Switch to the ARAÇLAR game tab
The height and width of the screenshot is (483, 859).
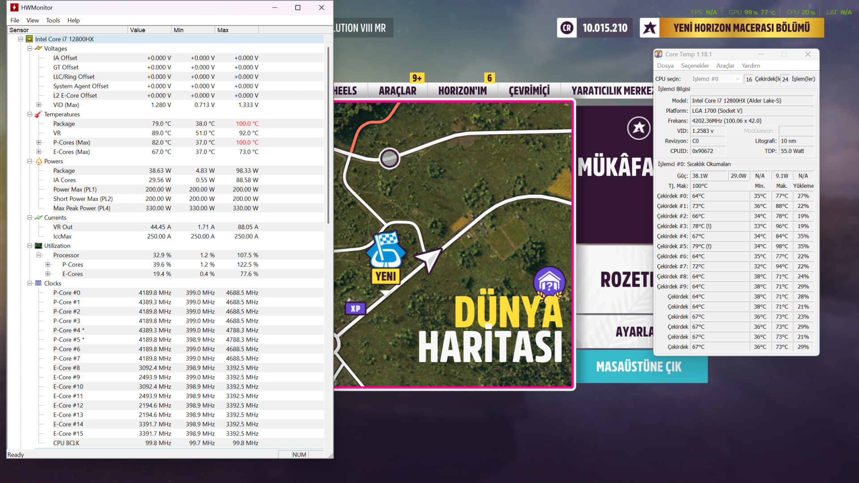397,91
